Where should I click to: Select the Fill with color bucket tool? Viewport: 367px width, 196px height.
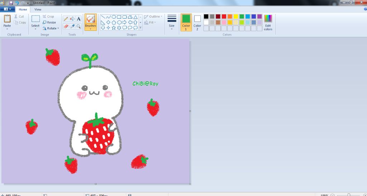72,19
